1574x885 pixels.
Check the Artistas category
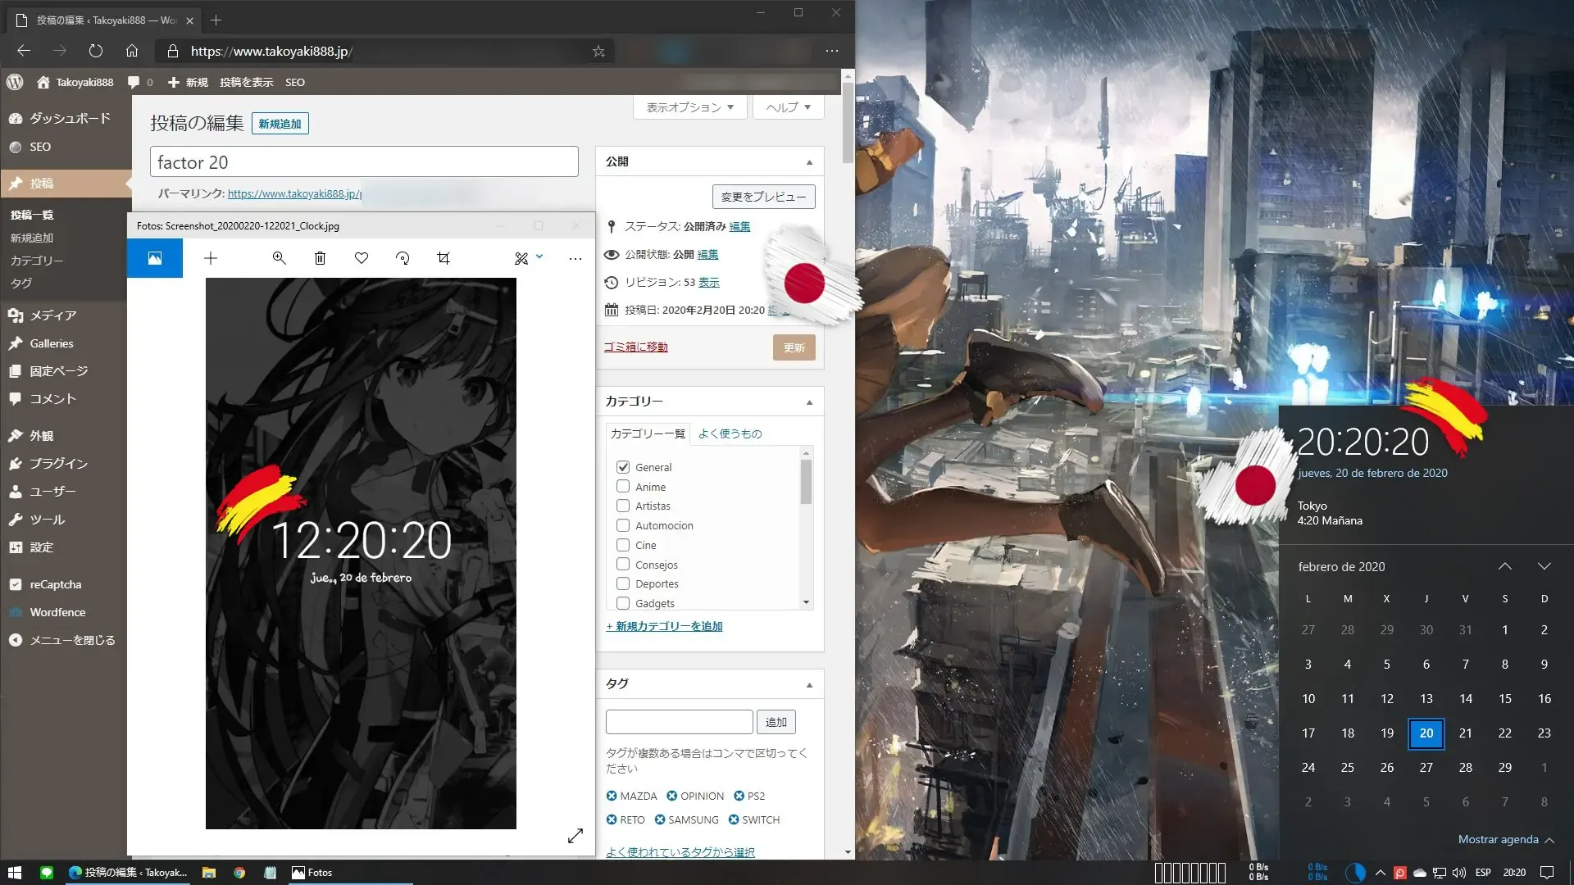click(623, 506)
